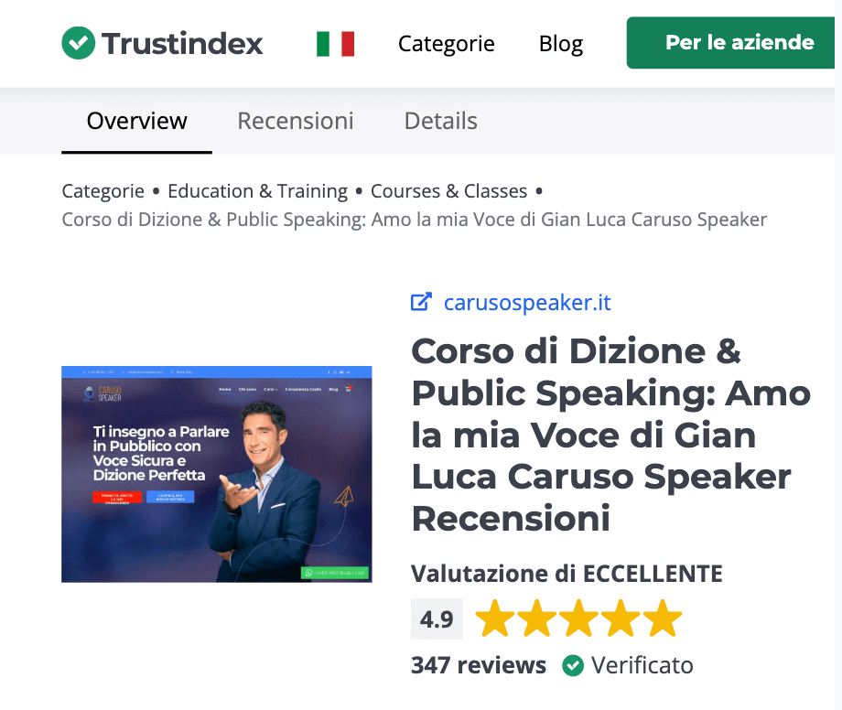Click the Caruso Speaker website thumbnail
Image resolution: width=842 pixels, height=710 pixels.
click(216, 474)
